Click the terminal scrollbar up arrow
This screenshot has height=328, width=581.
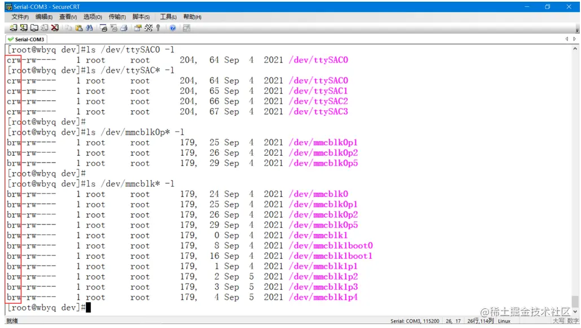tap(575, 49)
